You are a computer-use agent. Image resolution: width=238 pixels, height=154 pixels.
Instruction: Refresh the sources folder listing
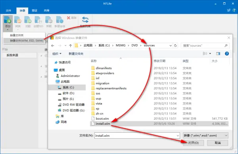coord(175,45)
